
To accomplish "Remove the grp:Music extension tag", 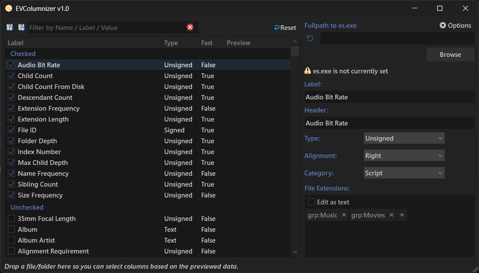I will point(344,215).
